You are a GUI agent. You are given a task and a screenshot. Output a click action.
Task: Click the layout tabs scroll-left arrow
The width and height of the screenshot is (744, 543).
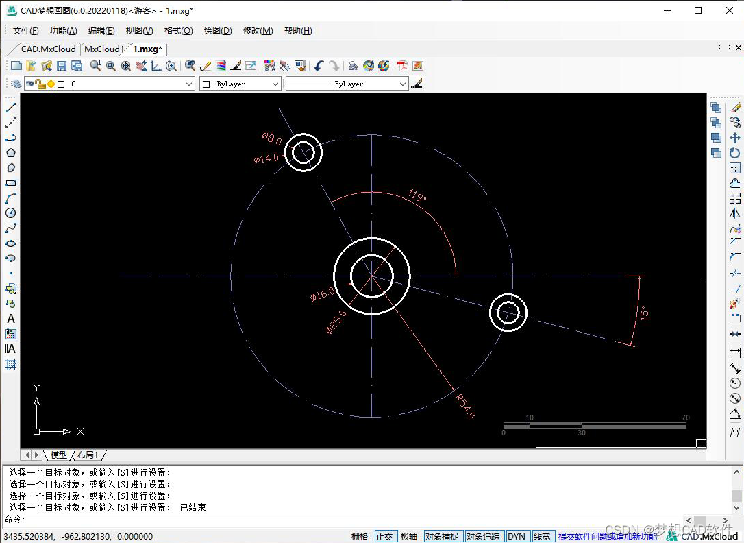point(27,455)
